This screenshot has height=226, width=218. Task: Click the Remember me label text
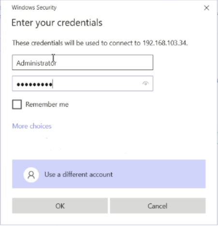(x=47, y=105)
